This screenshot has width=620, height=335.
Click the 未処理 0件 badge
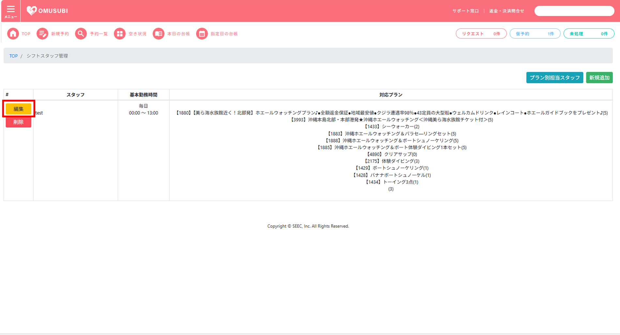click(x=589, y=34)
